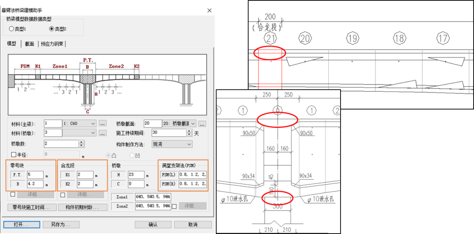The image size is (474, 234).
Task: Click the H button in 桥墩 group
Action: 118,175
